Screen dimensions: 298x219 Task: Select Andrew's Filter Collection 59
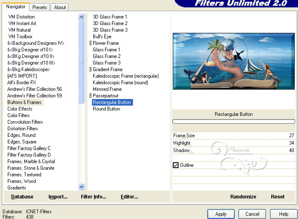pos(34,96)
